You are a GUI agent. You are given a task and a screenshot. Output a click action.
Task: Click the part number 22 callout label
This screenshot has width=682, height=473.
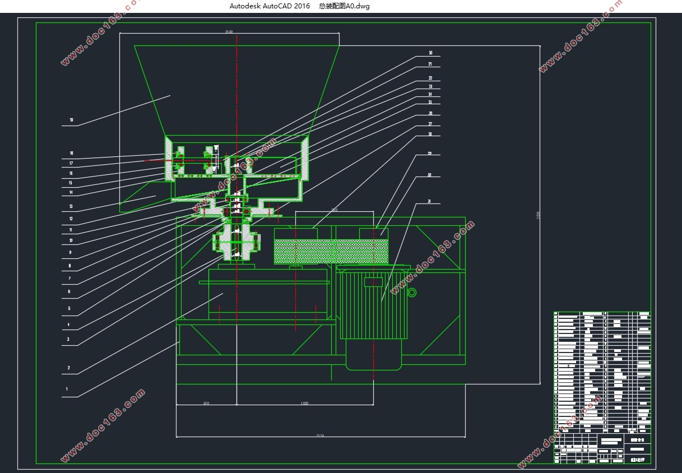click(430, 78)
